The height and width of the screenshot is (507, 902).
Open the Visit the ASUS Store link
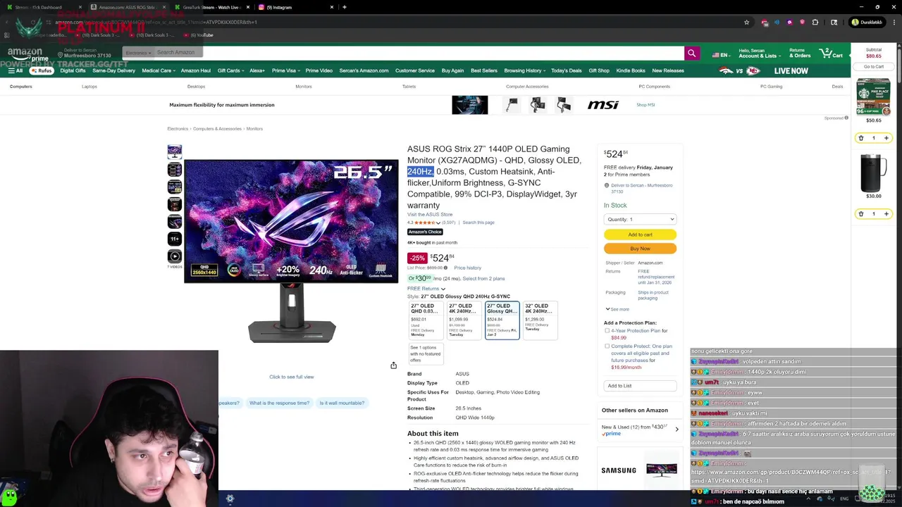pyautogui.click(x=430, y=215)
